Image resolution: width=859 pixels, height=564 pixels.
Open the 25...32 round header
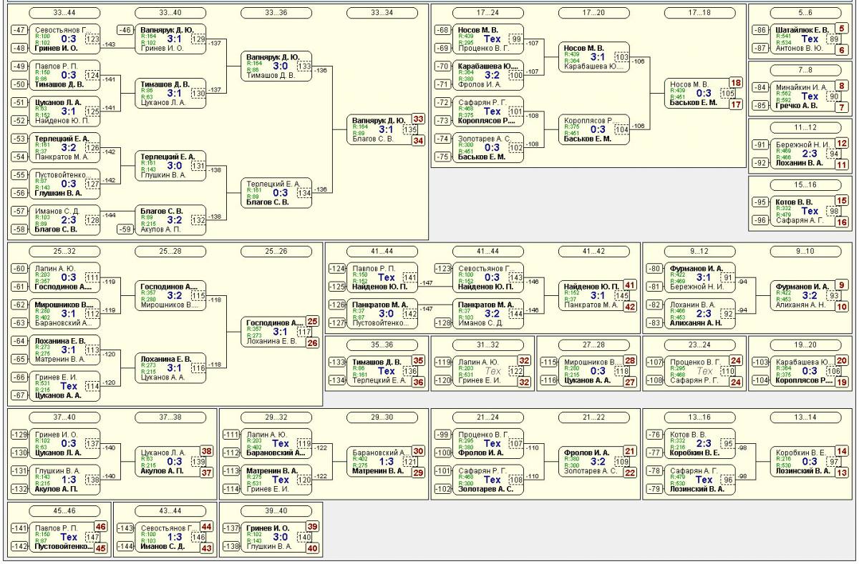click(x=65, y=251)
